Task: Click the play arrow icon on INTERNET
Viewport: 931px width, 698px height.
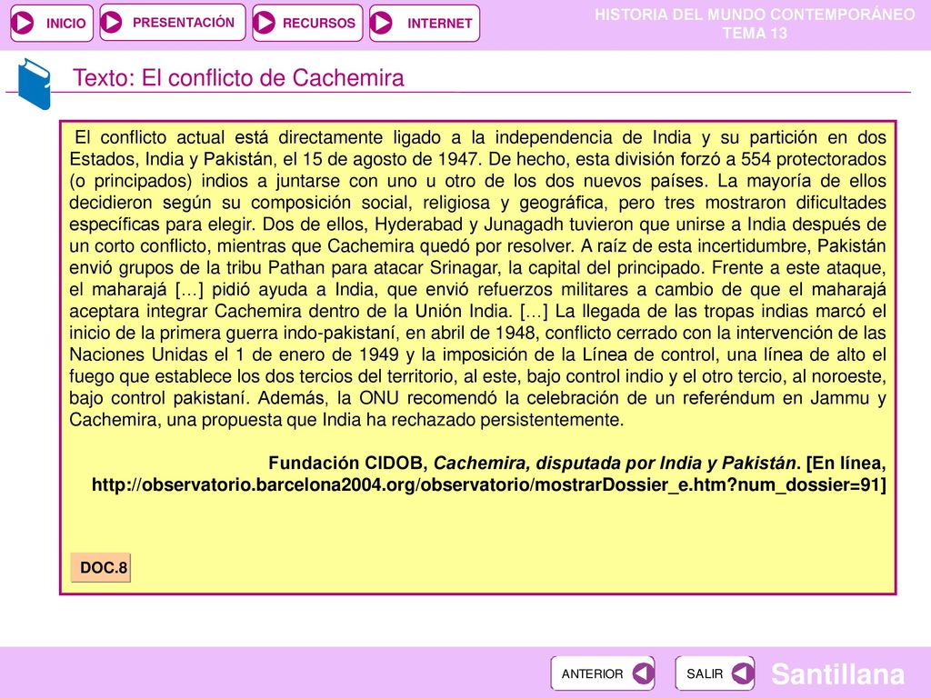Action: 382,23
